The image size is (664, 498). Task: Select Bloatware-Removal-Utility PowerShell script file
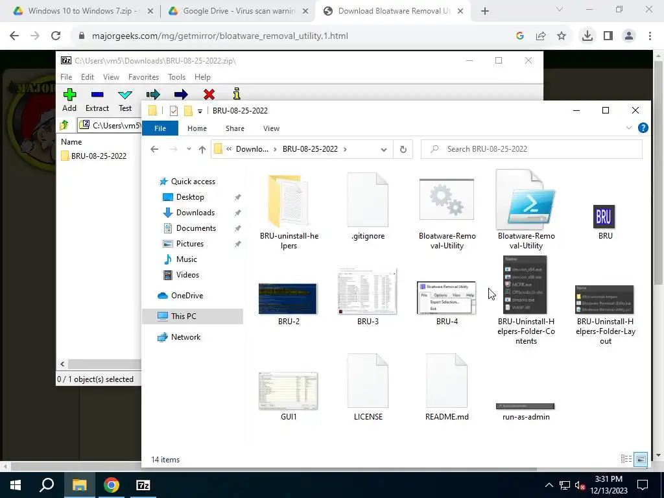tap(526, 211)
